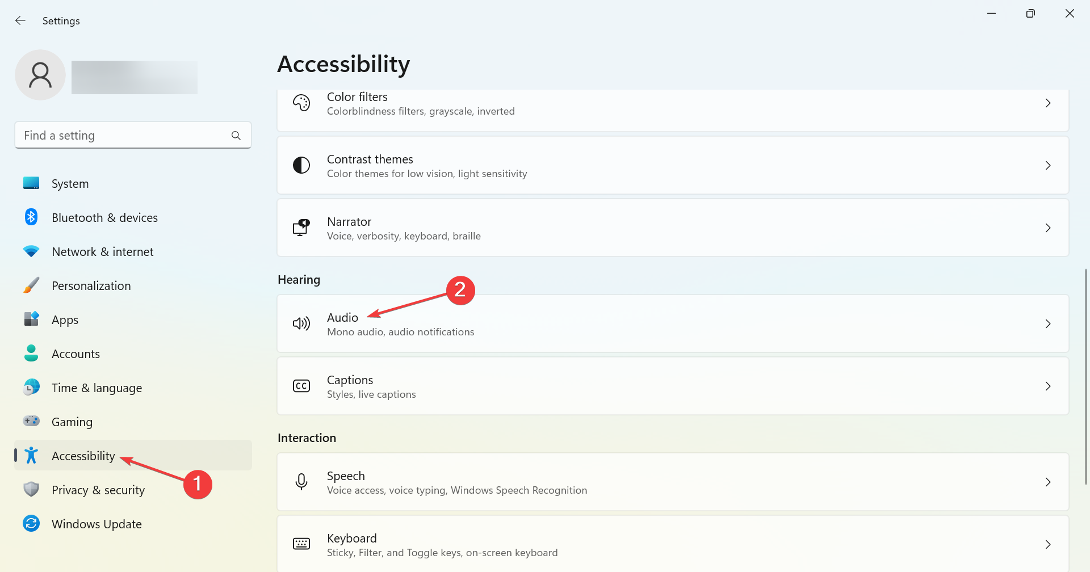Image resolution: width=1090 pixels, height=572 pixels.
Task: Click the back arrow in Settings header
Action: pyautogui.click(x=20, y=21)
